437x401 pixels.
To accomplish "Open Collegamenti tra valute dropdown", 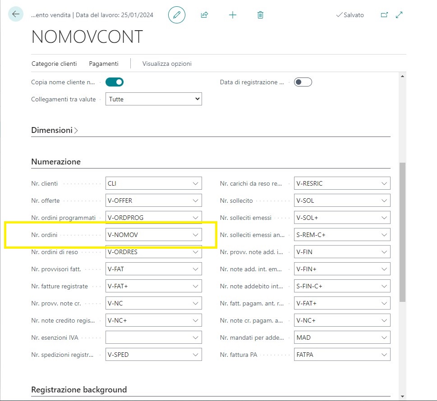I will (153, 99).
